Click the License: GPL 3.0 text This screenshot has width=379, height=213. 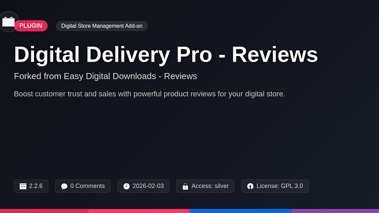pyautogui.click(x=280, y=186)
